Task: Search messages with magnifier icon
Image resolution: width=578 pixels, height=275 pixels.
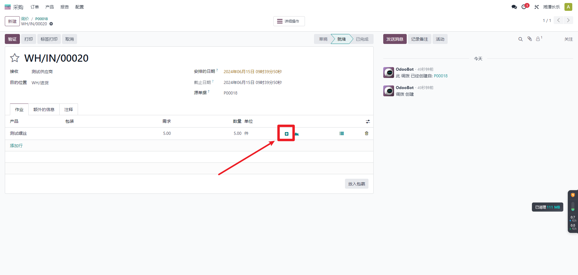Action: 520,39
